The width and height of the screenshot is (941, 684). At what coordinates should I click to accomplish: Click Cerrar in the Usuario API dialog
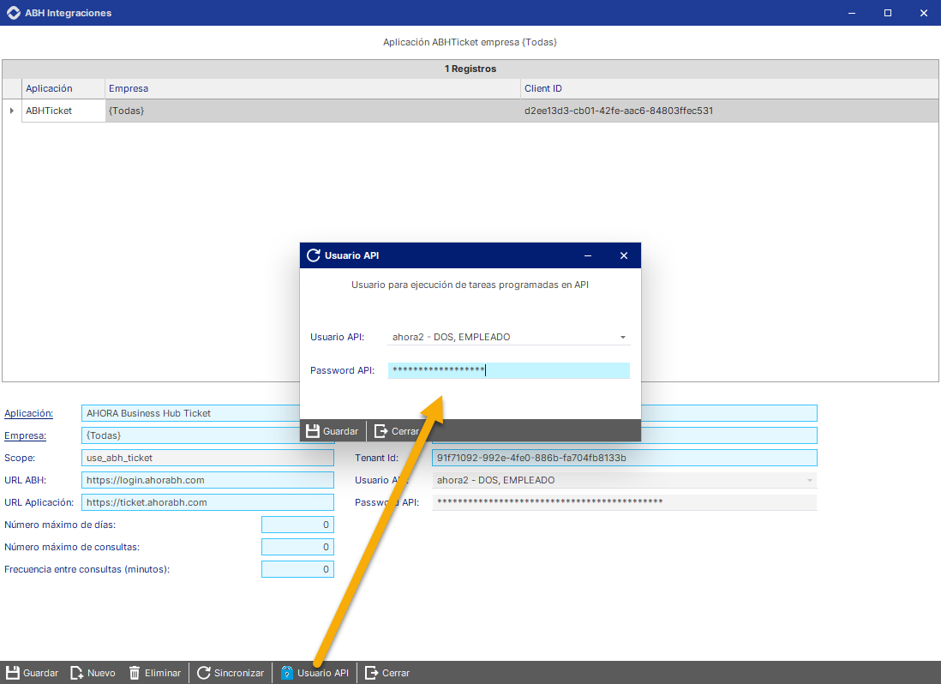click(397, 431)
